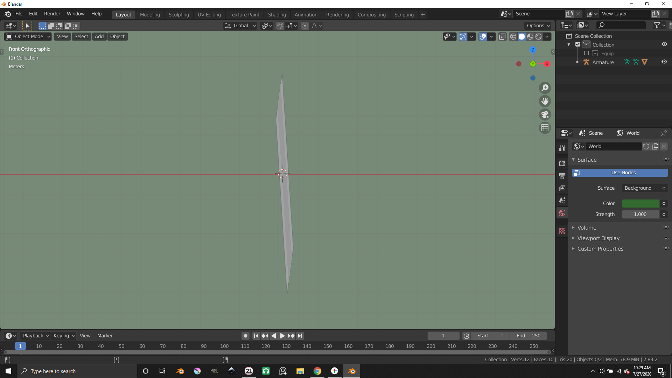The height and width of the screenshot is (378, 672).
Task: Open the Object Mode dropdown
Action: click(x=28, y=37)
